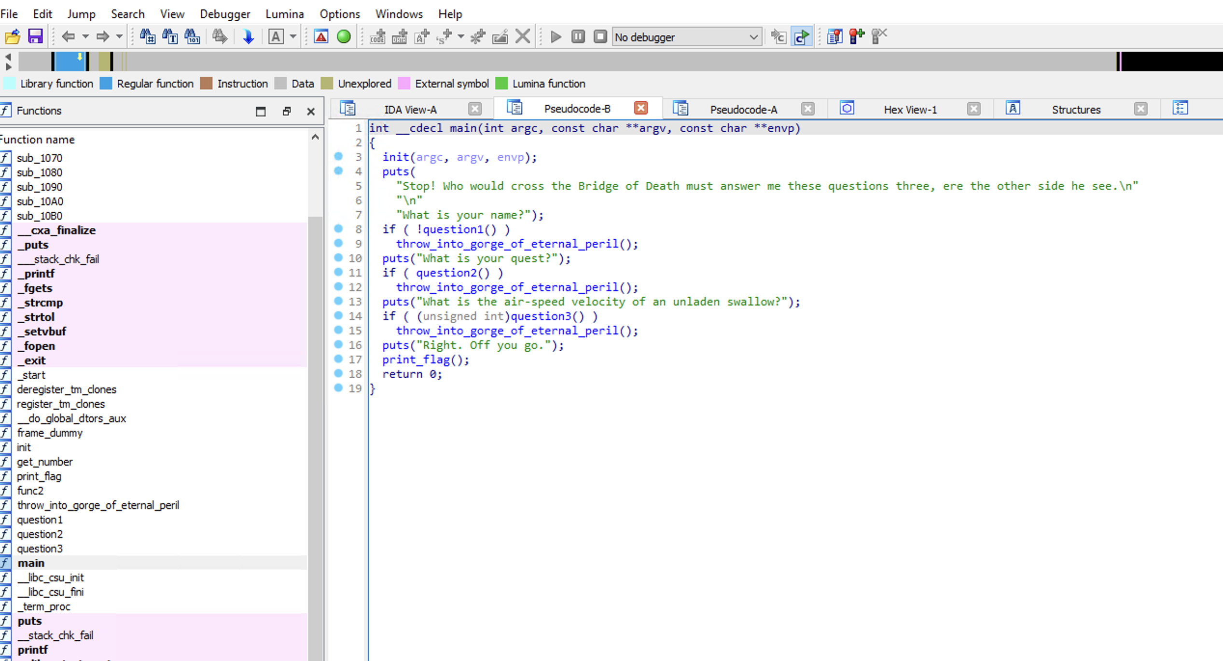The image size is (1223, 661).
Task: Open the File menu
Action: click(x=9, y=14)
